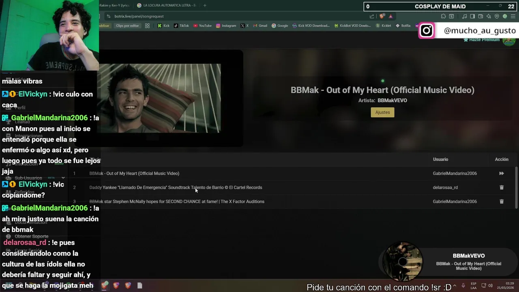Open TikTok bookmark

181,26
